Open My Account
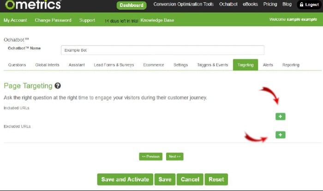 15,20
